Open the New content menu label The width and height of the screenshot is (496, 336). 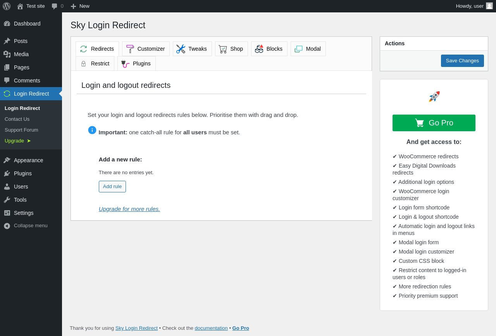84,6
